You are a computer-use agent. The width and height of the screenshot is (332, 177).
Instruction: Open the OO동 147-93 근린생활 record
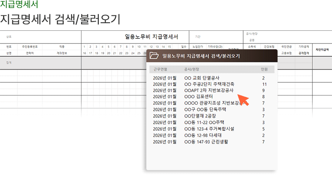pos(206,142)
